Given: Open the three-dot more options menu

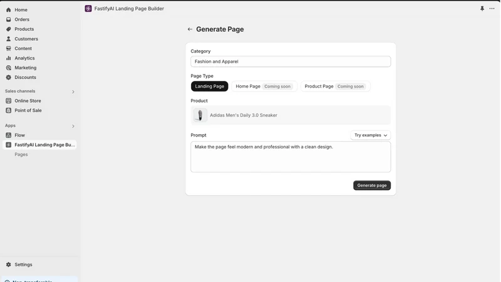Looking at the screenshot, I should pyautogui.click(x=492, y=9).
